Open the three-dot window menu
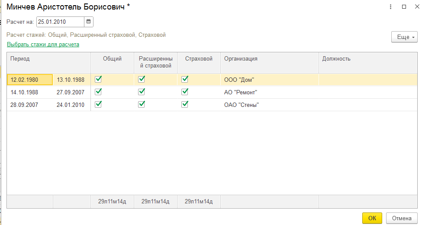Viewport: 422px width, 225px height. [391, 7]
